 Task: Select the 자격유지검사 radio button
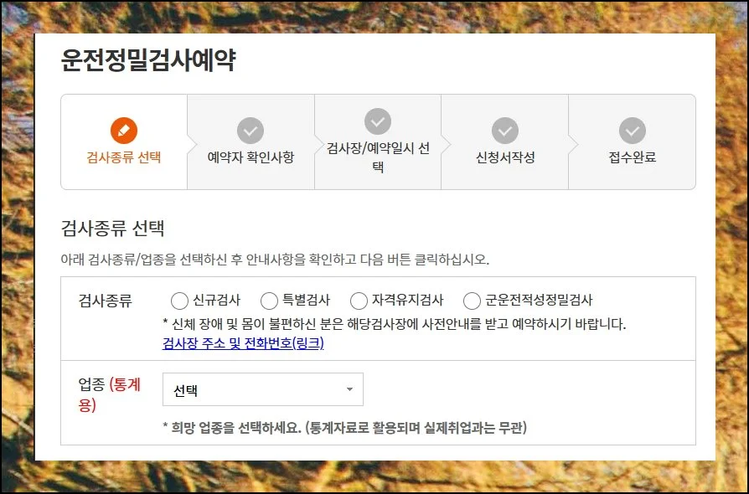coord(359,301)
